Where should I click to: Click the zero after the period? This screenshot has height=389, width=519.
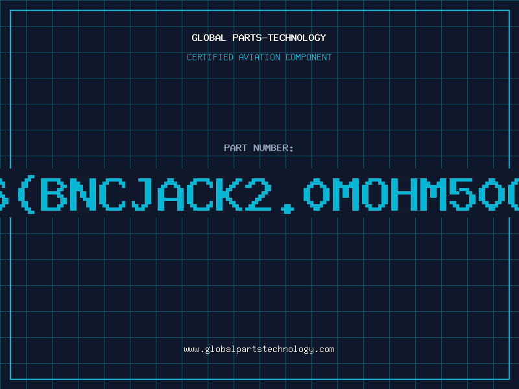coord(317,194)
